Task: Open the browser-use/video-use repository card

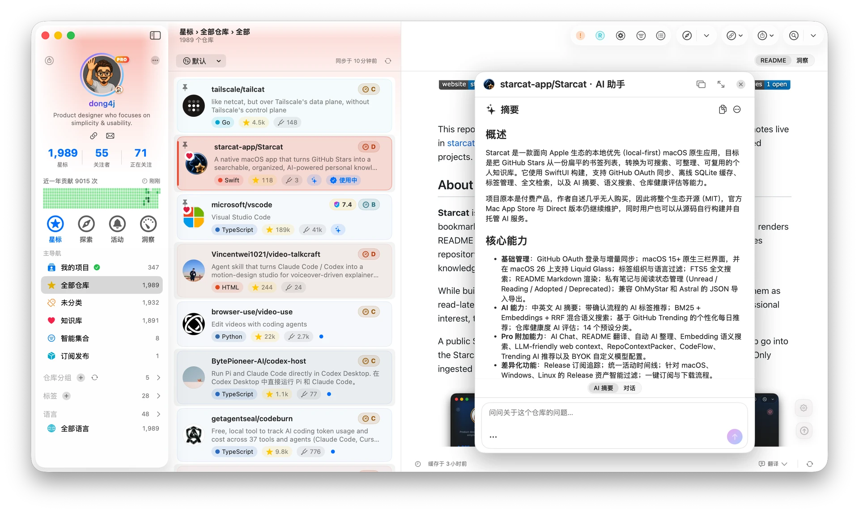Action: point(285,324)
